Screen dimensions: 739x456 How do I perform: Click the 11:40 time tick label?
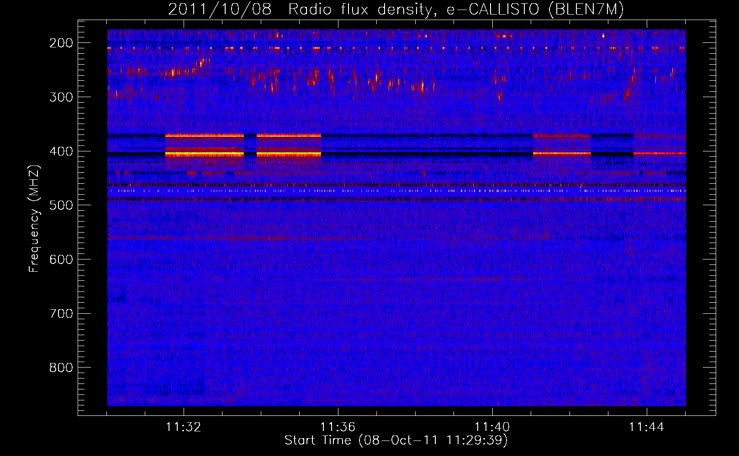[x=492, y=427]
